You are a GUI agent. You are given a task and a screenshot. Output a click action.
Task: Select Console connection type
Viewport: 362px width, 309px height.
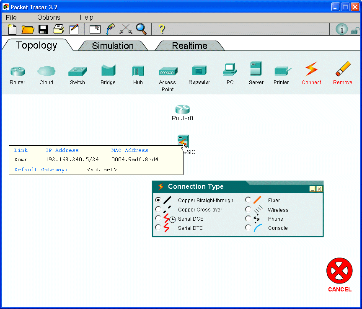click(248, 227)
